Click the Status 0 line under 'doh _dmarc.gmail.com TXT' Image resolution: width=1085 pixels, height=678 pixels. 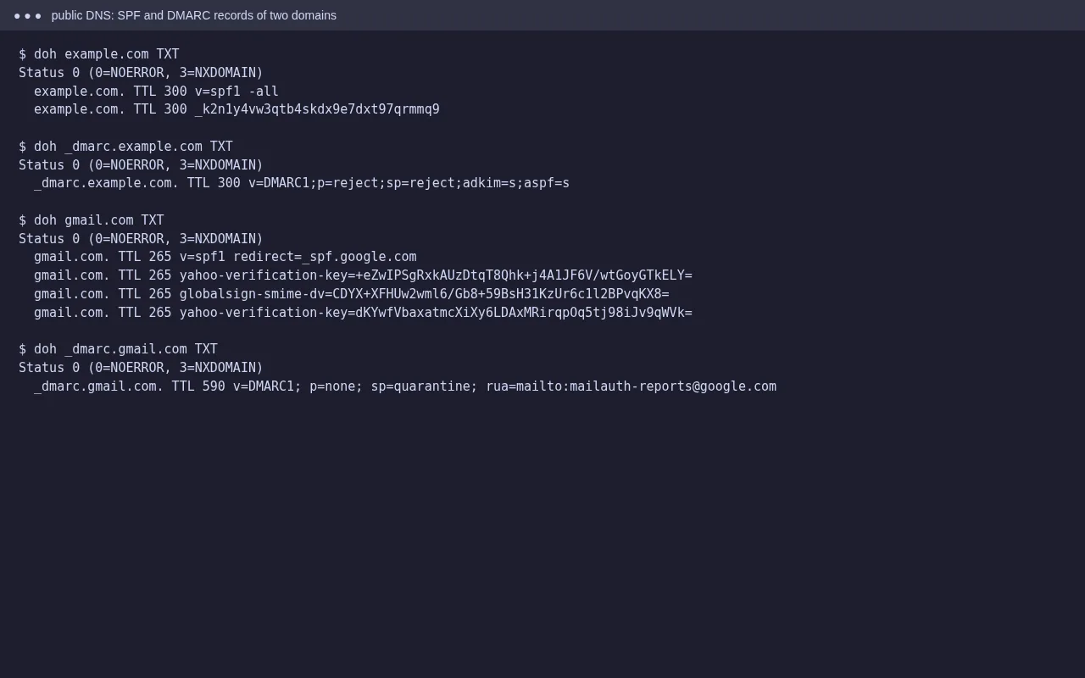(141, 368)
